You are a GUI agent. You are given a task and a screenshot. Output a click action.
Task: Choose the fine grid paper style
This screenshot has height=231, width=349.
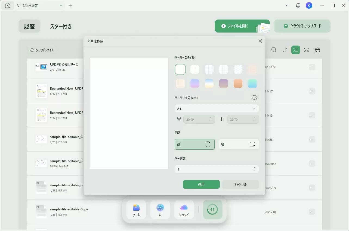(209, 69)
